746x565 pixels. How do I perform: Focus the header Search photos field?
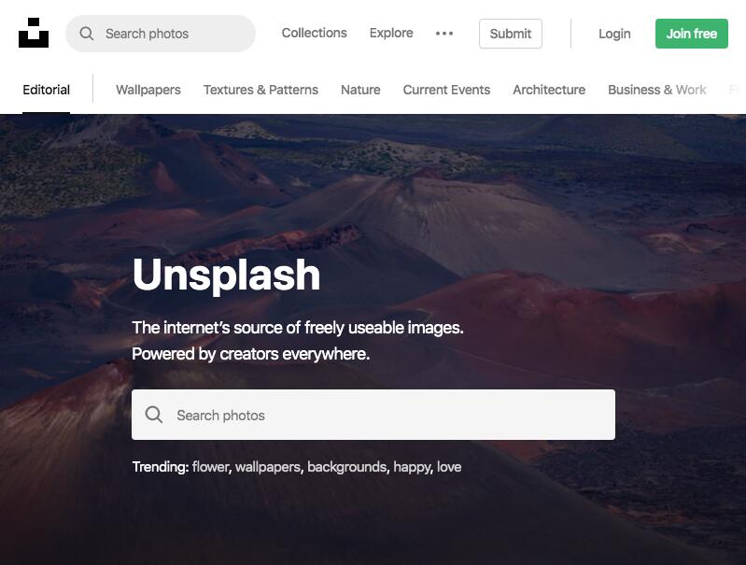tap(161, 34)
